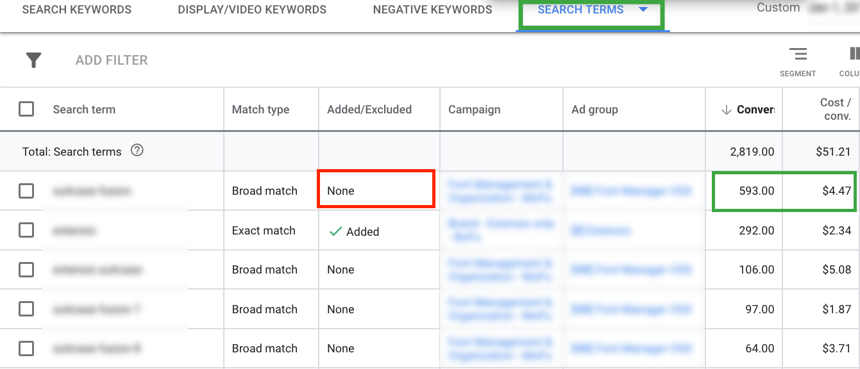Open campaign link in first row
Screen dimensions: 860x369
(x=500, y=191)
